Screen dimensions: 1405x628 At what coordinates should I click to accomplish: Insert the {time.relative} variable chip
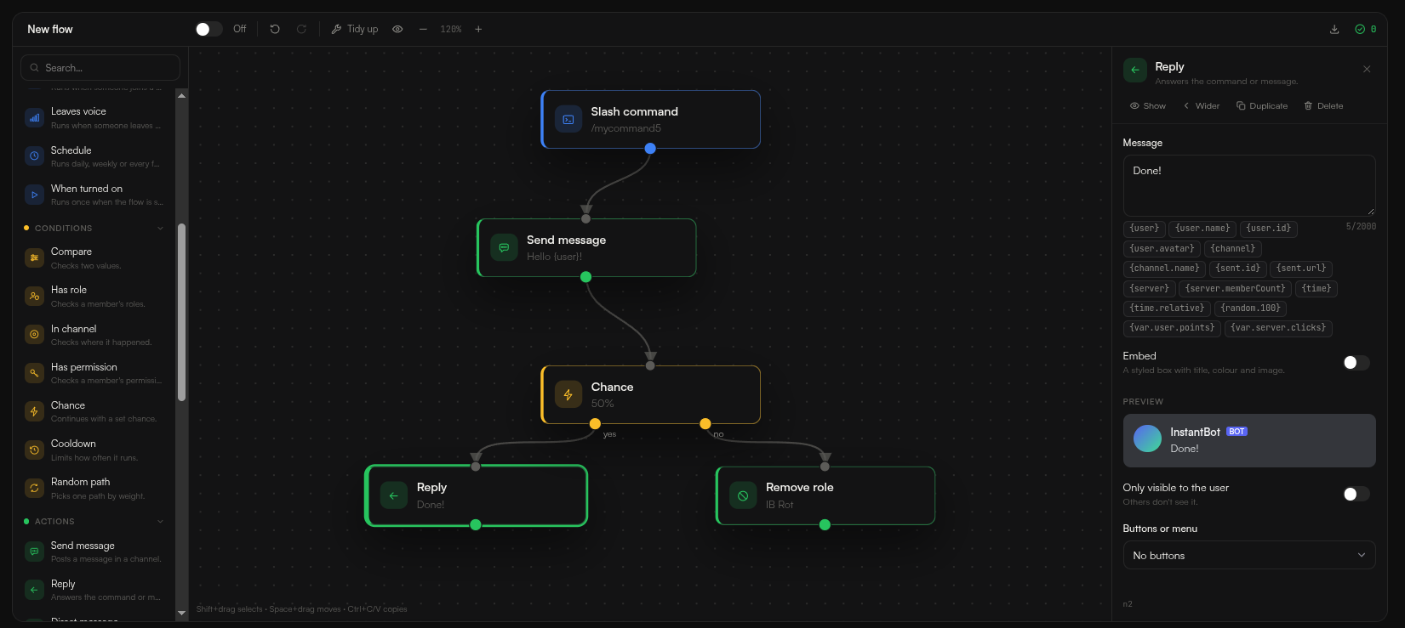point(1167,308)
